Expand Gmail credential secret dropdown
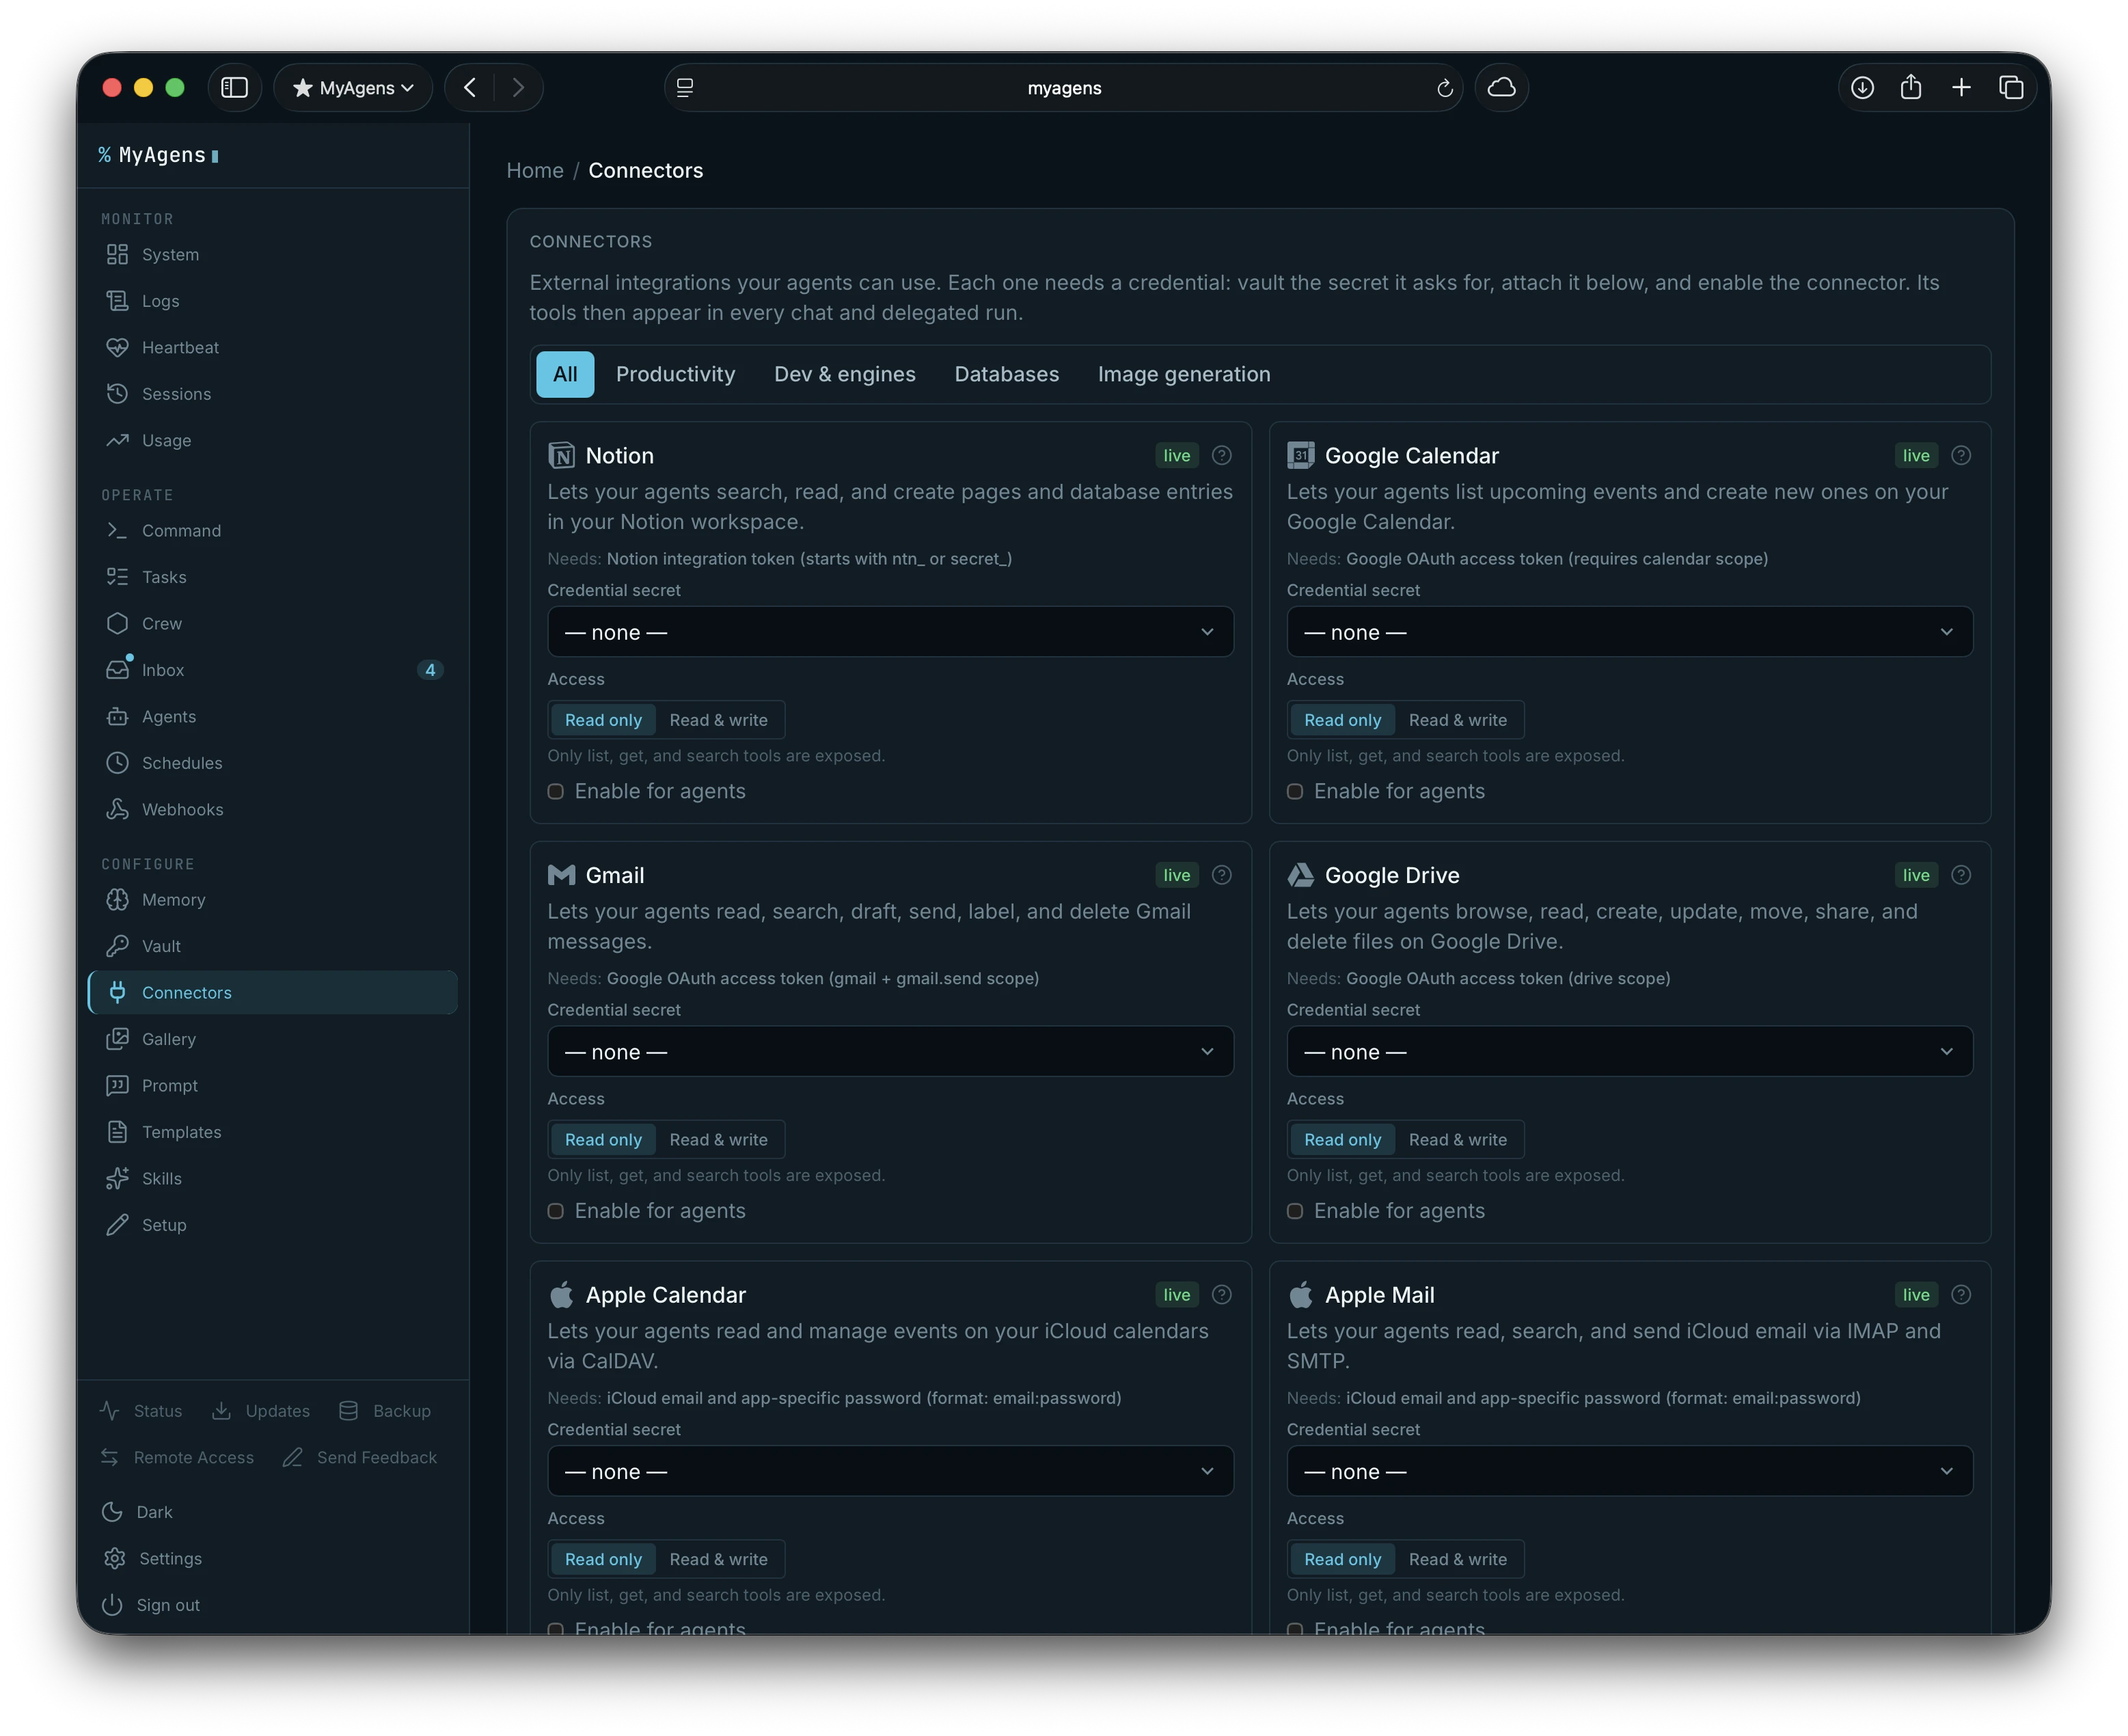The height and width of the screenshot is (1736, 2128). tap(890, 1052)
